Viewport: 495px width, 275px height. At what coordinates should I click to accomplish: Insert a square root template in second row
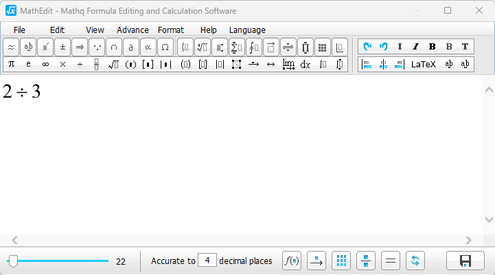114,64
